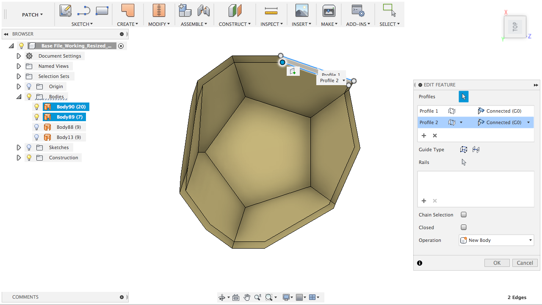The width and height of the screenshot is (542, 305).
Task: Open the INSPECT menu
Action: coord(271,24)
